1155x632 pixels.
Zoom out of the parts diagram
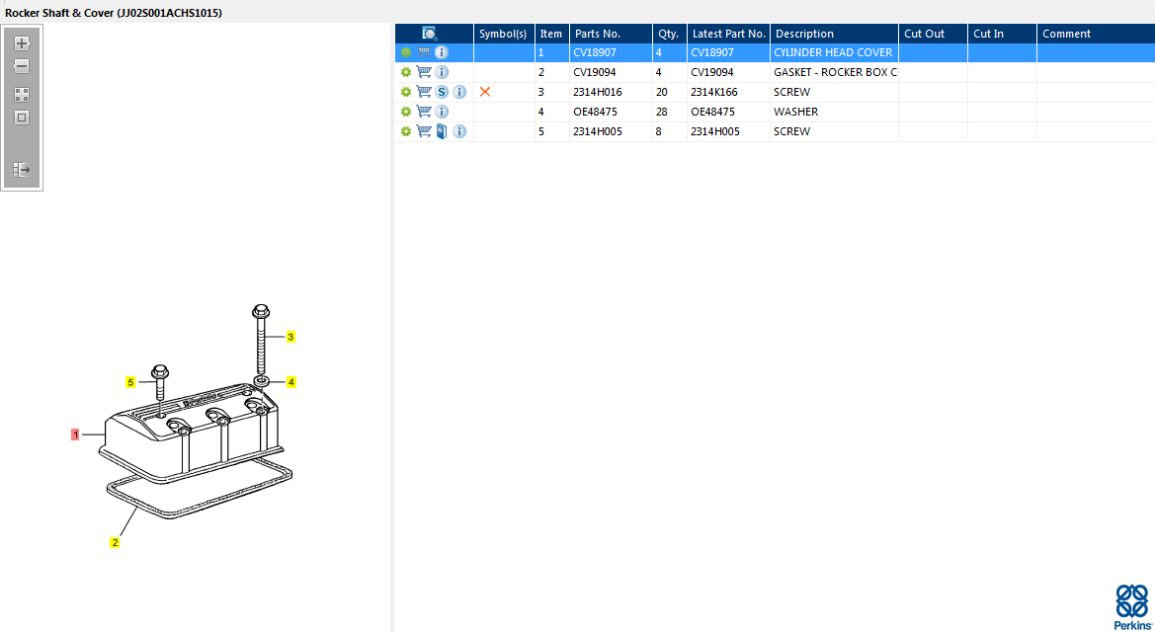[x=22, y=67]
